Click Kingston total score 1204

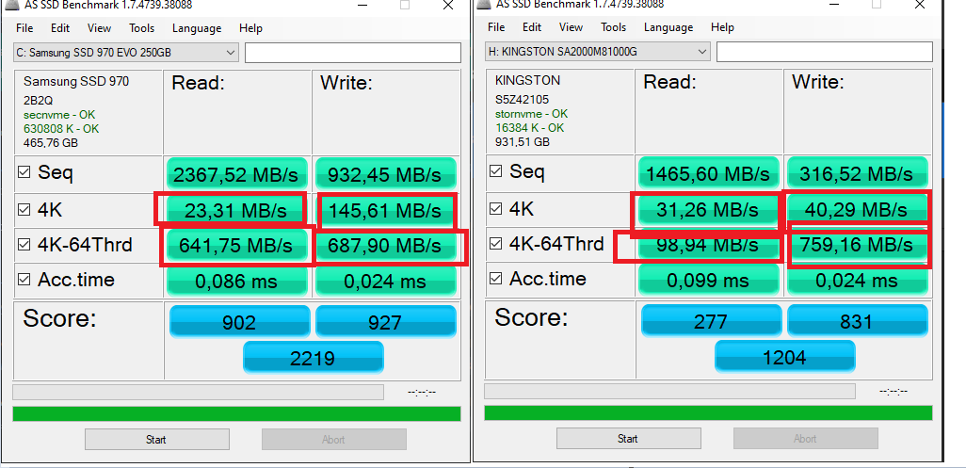click(x=785, y=356)
